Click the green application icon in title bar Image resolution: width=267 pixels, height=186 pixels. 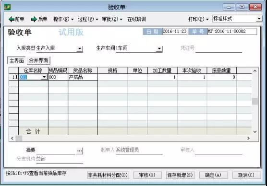point(8,7)
